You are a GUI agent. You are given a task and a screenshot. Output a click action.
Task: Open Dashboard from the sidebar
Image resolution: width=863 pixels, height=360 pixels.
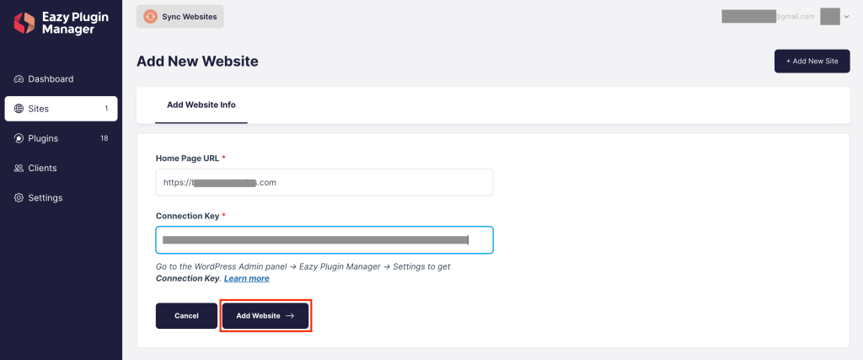[x=61, y=78]
